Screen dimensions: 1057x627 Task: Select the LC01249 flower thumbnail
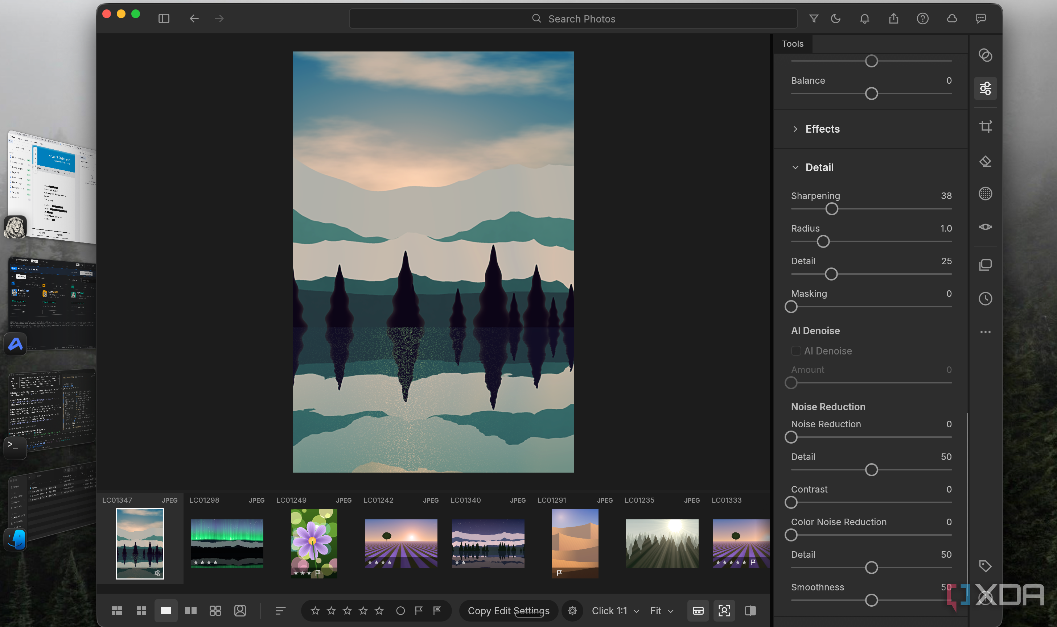tap(314, 543)
